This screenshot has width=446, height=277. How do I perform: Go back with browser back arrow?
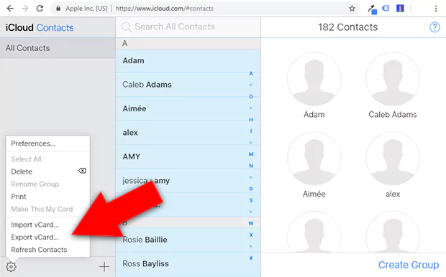pos(10,9)
